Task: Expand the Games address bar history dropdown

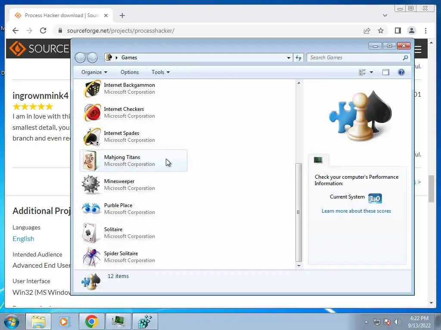Action: pos(289,58)
